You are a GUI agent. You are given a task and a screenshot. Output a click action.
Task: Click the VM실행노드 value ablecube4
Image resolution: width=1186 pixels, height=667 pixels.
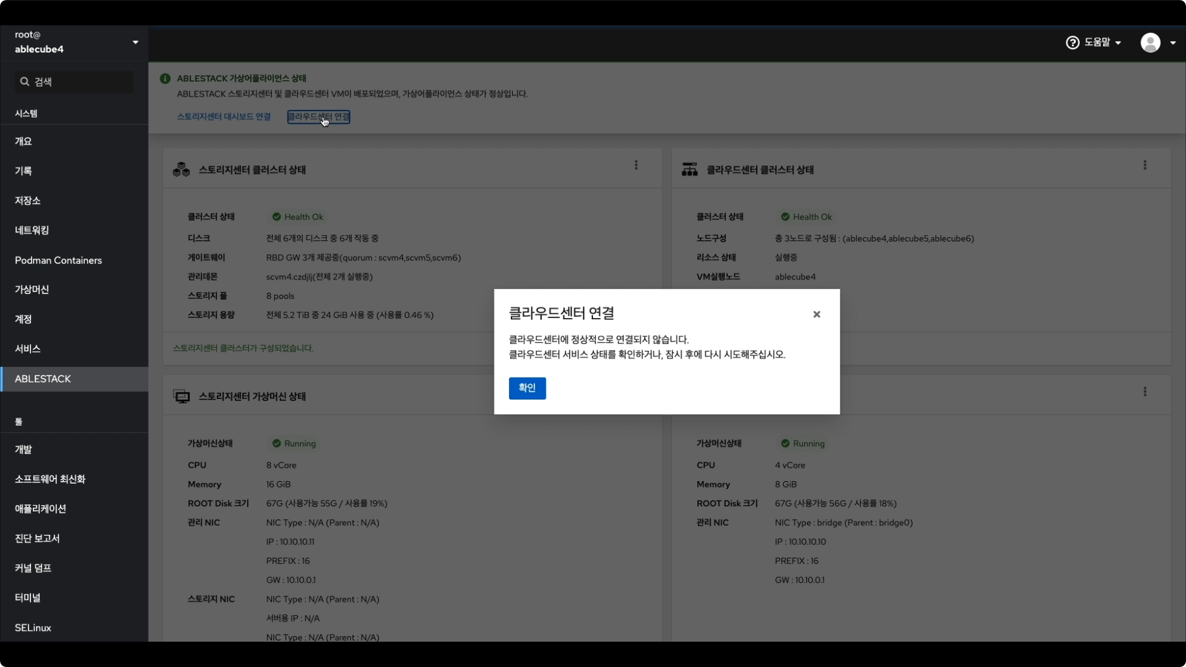point(795,276)
